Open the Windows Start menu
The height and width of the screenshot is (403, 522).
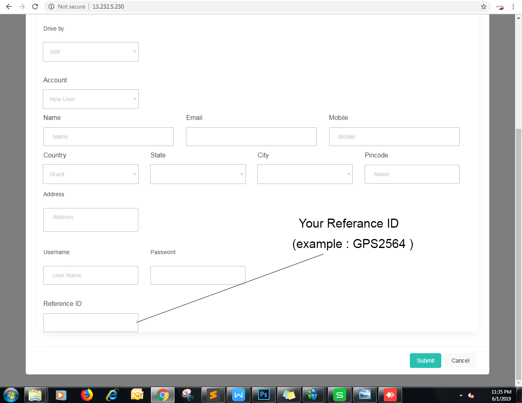(x=11, y=395)
